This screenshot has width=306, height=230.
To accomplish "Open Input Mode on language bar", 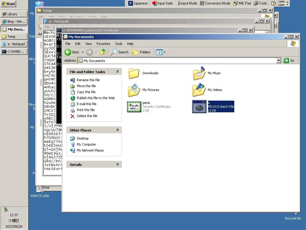I will coord(187,3).
